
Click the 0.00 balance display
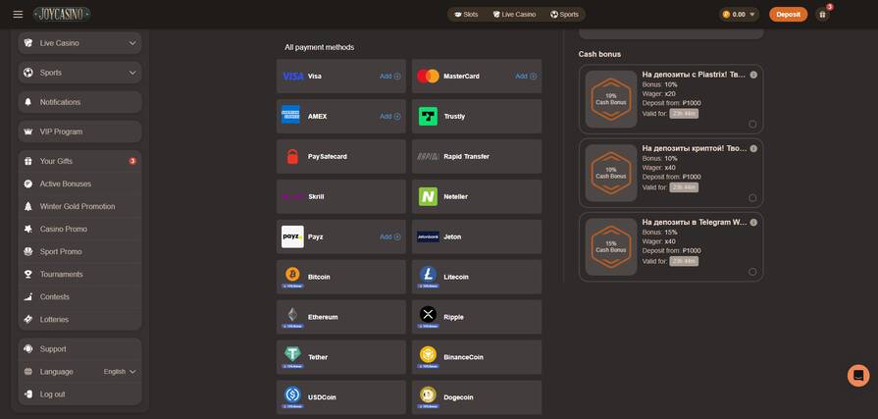(x=734, y=15)
